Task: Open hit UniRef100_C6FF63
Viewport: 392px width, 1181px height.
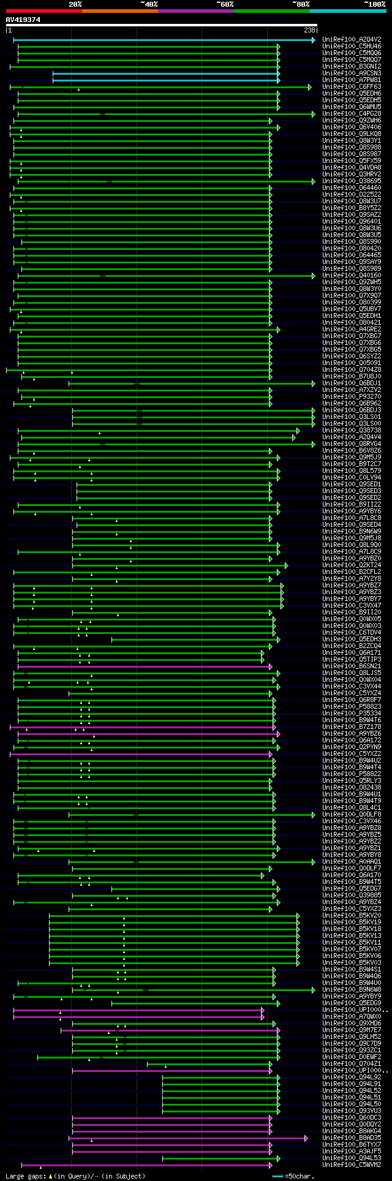Action: click(x=352, y=87)
